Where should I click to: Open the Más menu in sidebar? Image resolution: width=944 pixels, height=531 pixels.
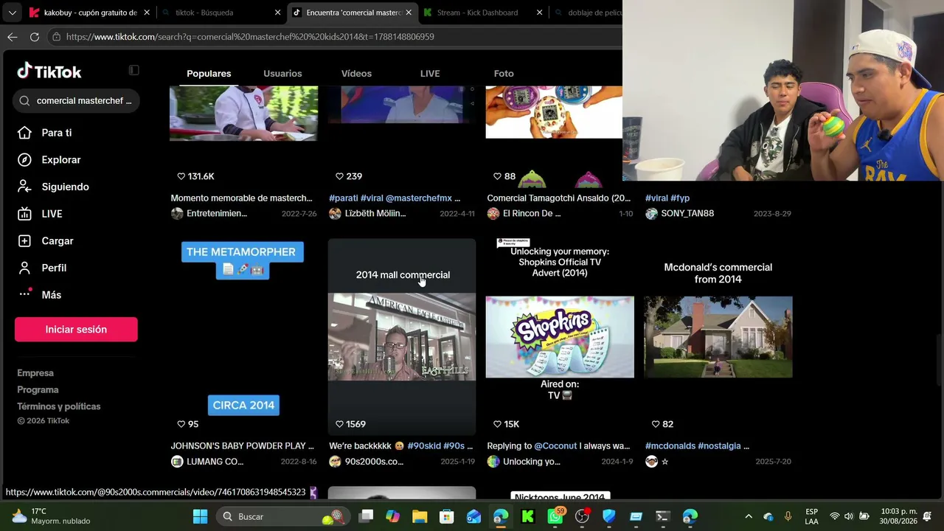pyautogui.click(x=51, y=295)
